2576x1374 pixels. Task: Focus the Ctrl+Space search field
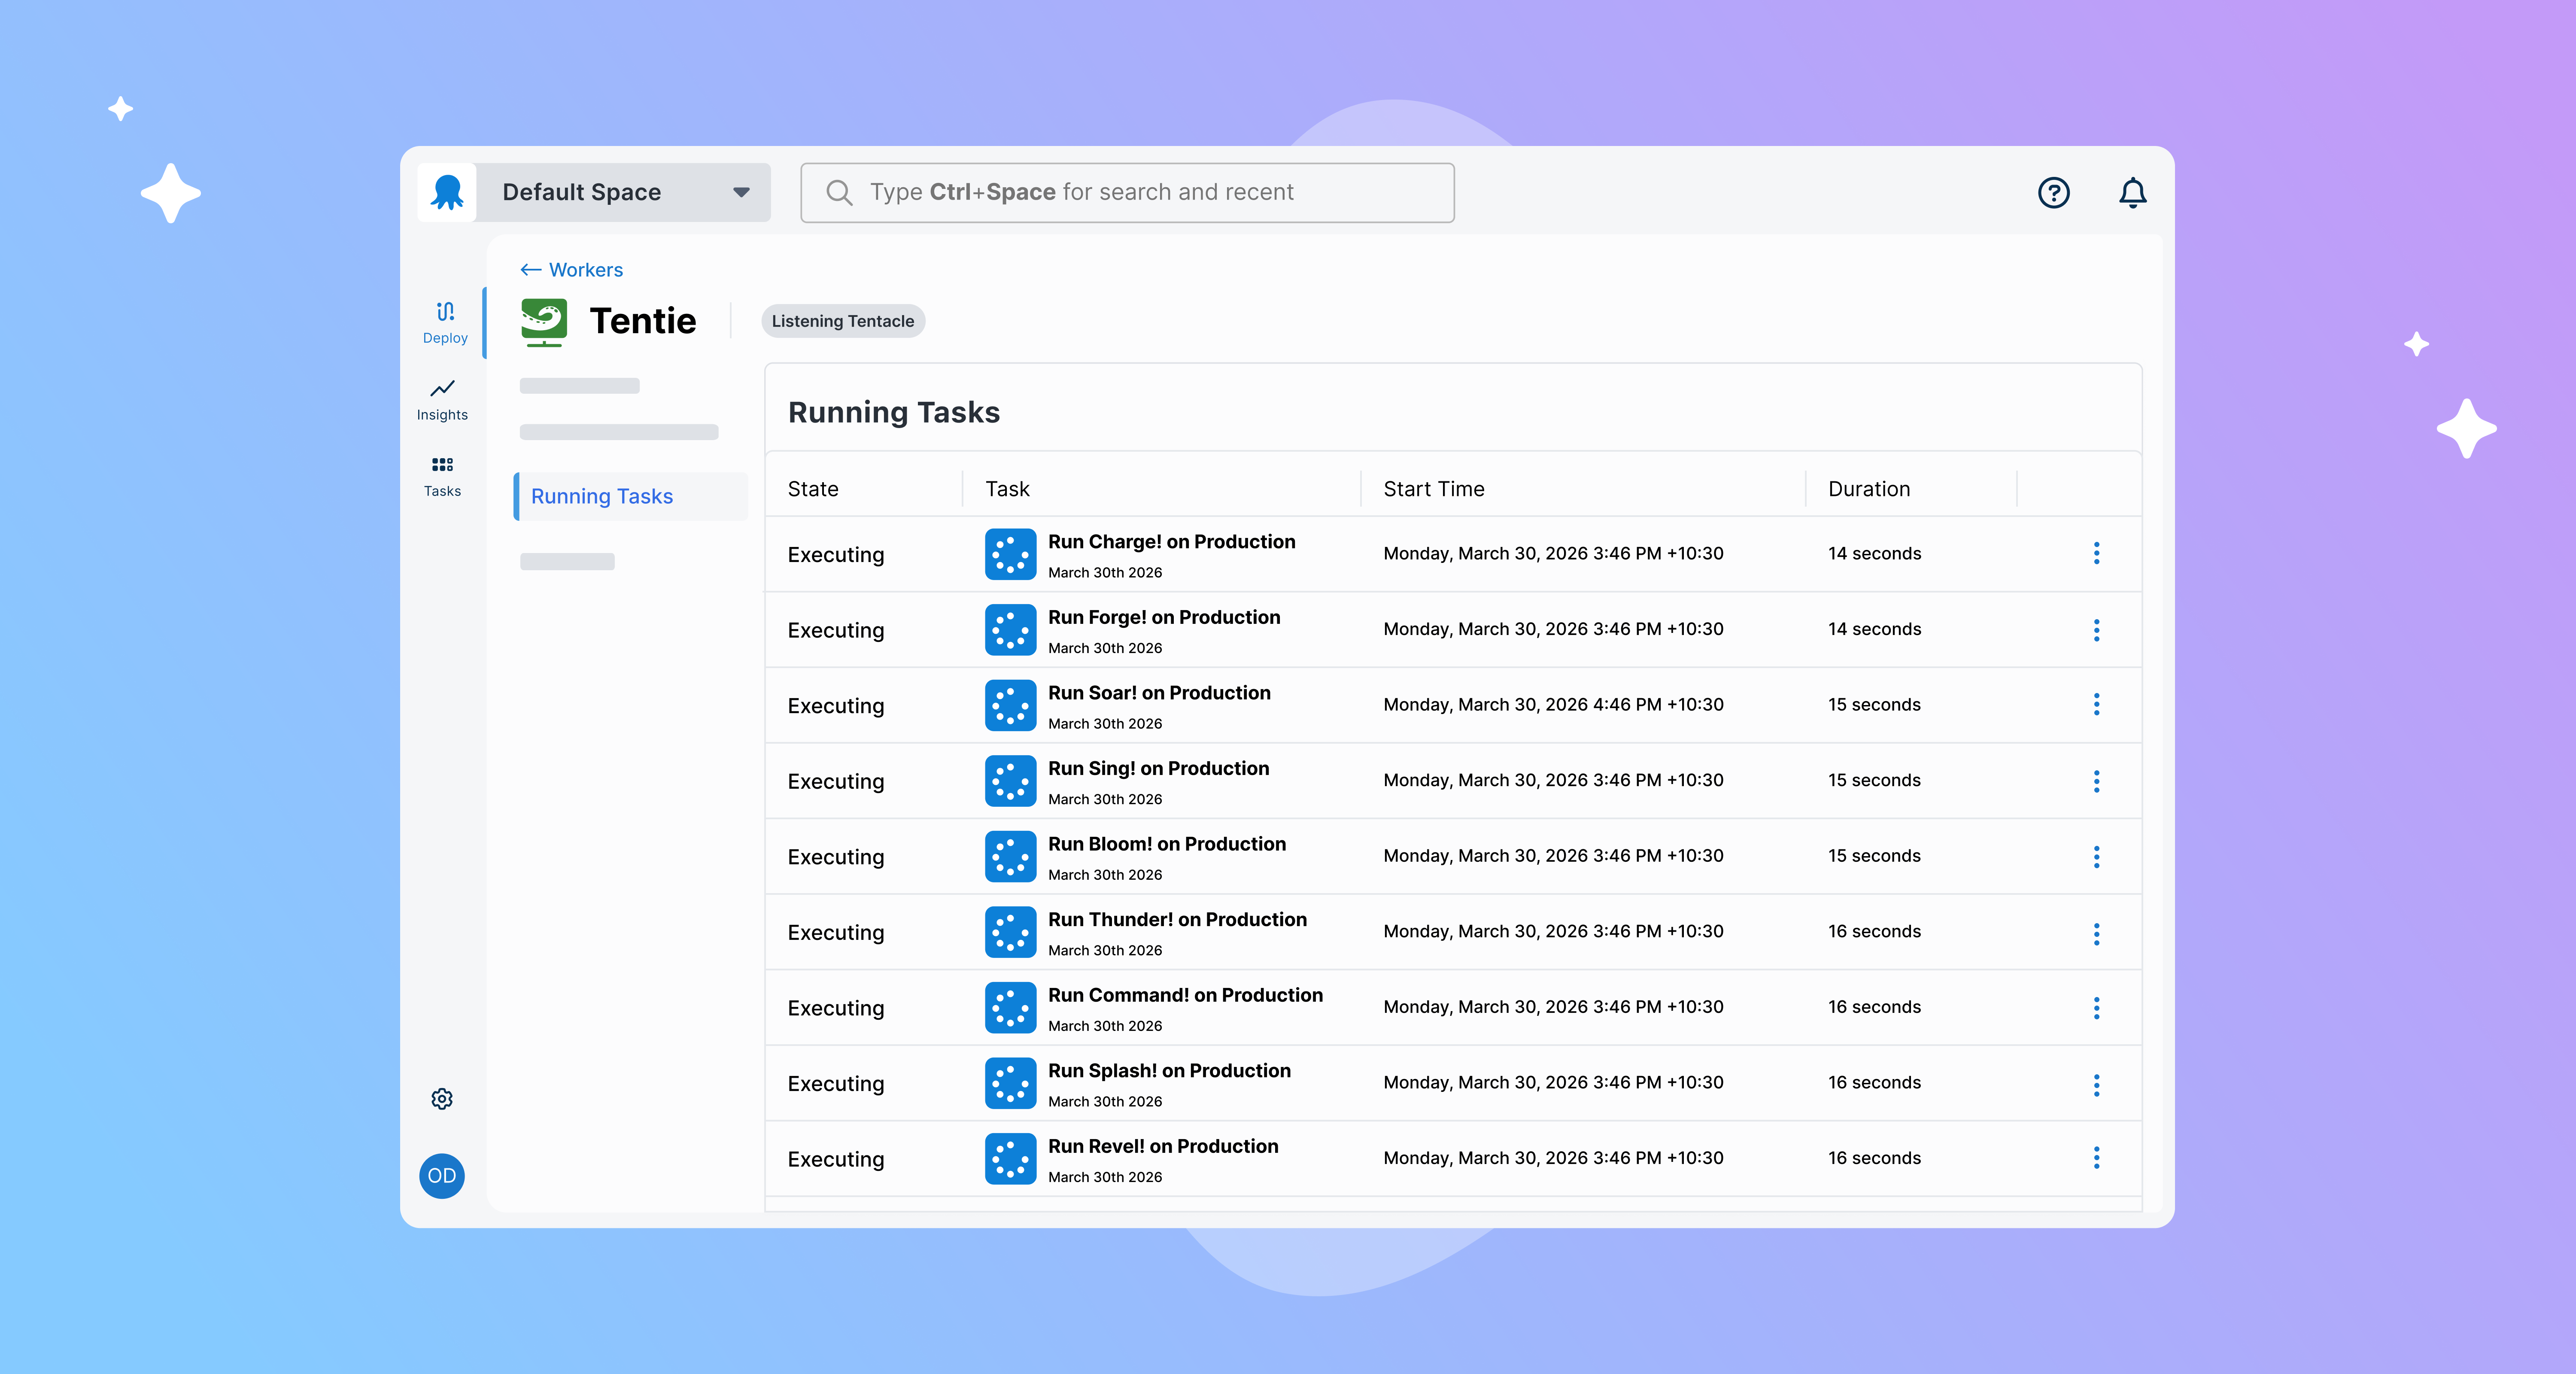(x=1127, y=192)
